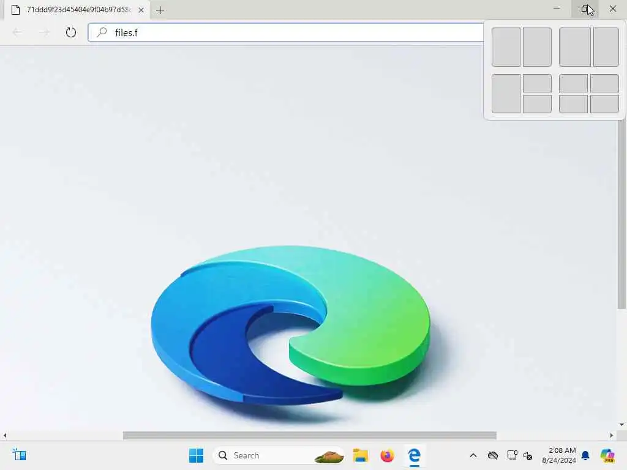Click the Edge icon on taskbar
The width and height of the screenshot is (627, 470).
pyautogui.click(x=415, y=455)
